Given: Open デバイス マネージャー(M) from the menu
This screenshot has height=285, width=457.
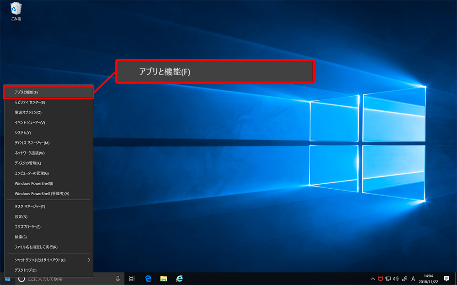Looking at the screenshot, I should [49, 143].
